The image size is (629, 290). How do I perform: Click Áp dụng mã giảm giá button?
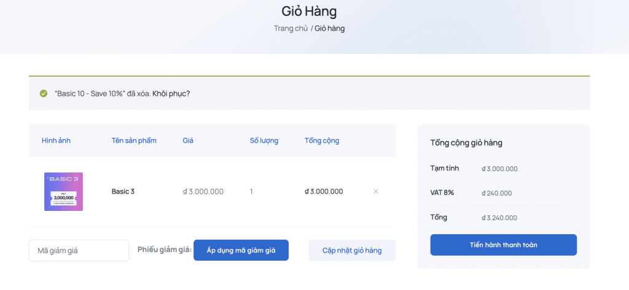point(241,250)
